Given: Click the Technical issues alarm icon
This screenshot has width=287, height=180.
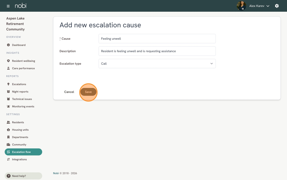Looking at the screenshot, I should [8, 99].
